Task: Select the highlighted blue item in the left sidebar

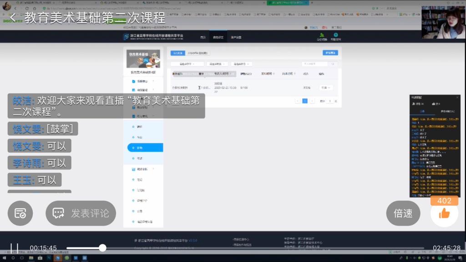Action: (145, 148)
